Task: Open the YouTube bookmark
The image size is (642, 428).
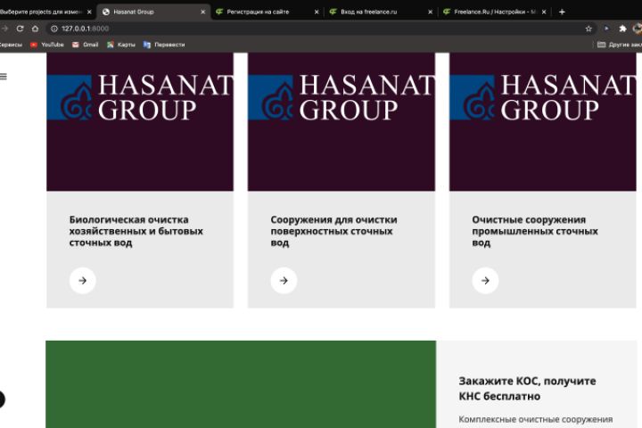Action: point(47,45)
